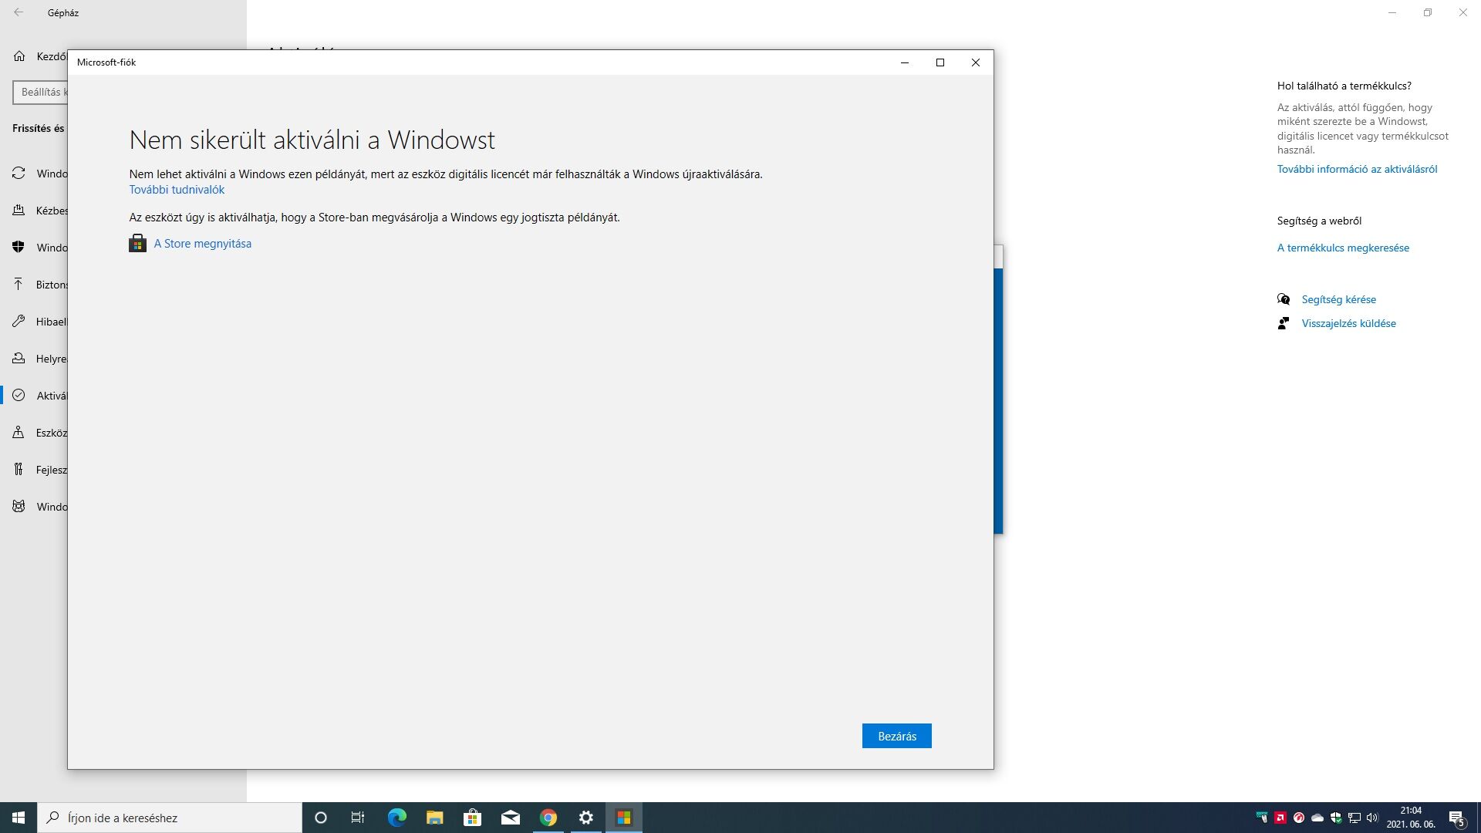Switch to Settings gear on taskbar

586,818
